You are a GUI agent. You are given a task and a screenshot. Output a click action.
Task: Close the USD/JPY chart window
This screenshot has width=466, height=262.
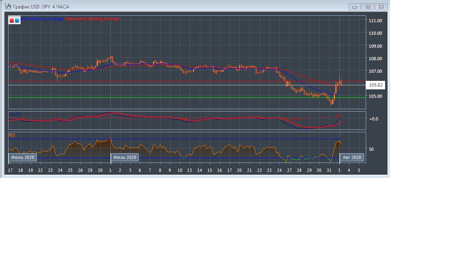pyautogui.click(x=381, y=6)
